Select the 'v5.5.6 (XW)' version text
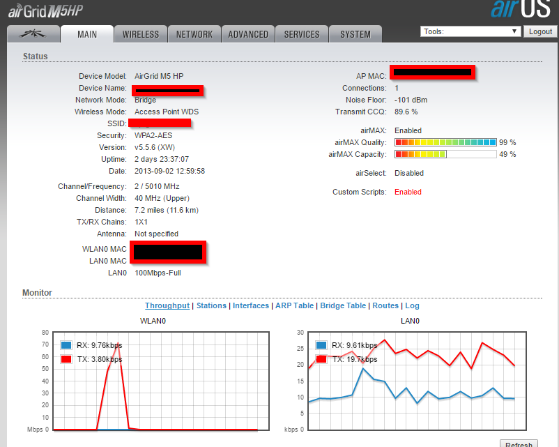 click(155, 147)
